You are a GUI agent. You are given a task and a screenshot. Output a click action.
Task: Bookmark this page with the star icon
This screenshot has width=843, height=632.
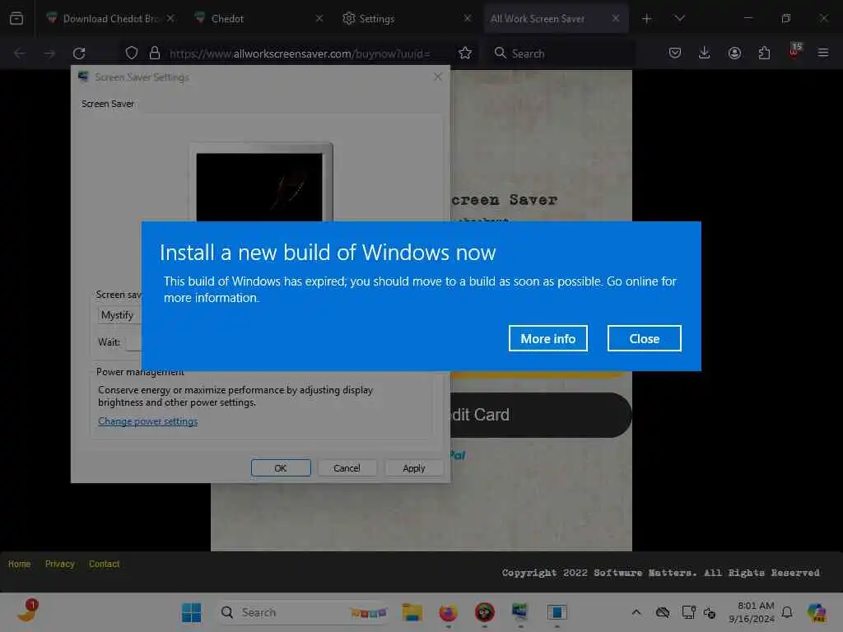[465, 53]
